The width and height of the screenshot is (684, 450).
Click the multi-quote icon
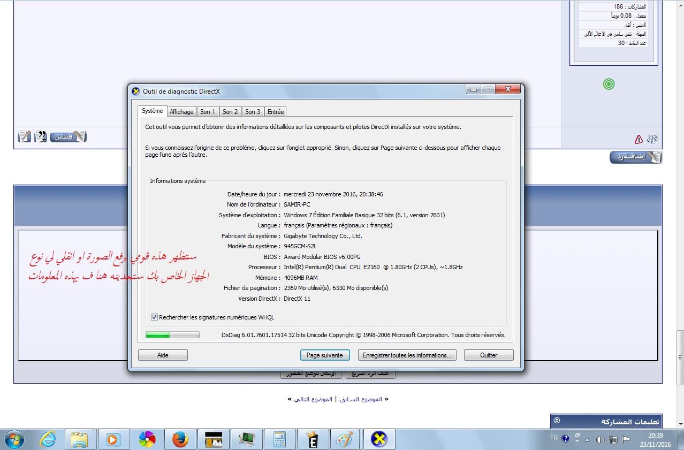coord(40,136)
